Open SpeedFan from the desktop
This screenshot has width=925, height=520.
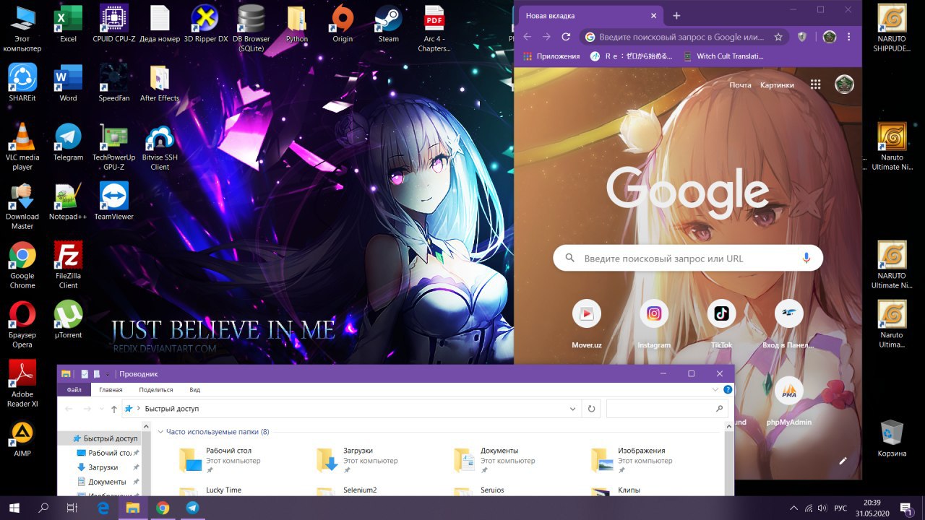pos(114,83)
